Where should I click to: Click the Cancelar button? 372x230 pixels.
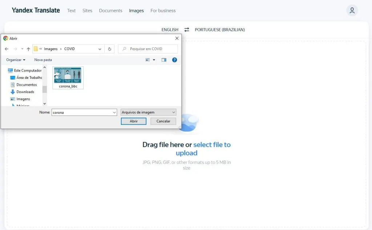point(163,121)
